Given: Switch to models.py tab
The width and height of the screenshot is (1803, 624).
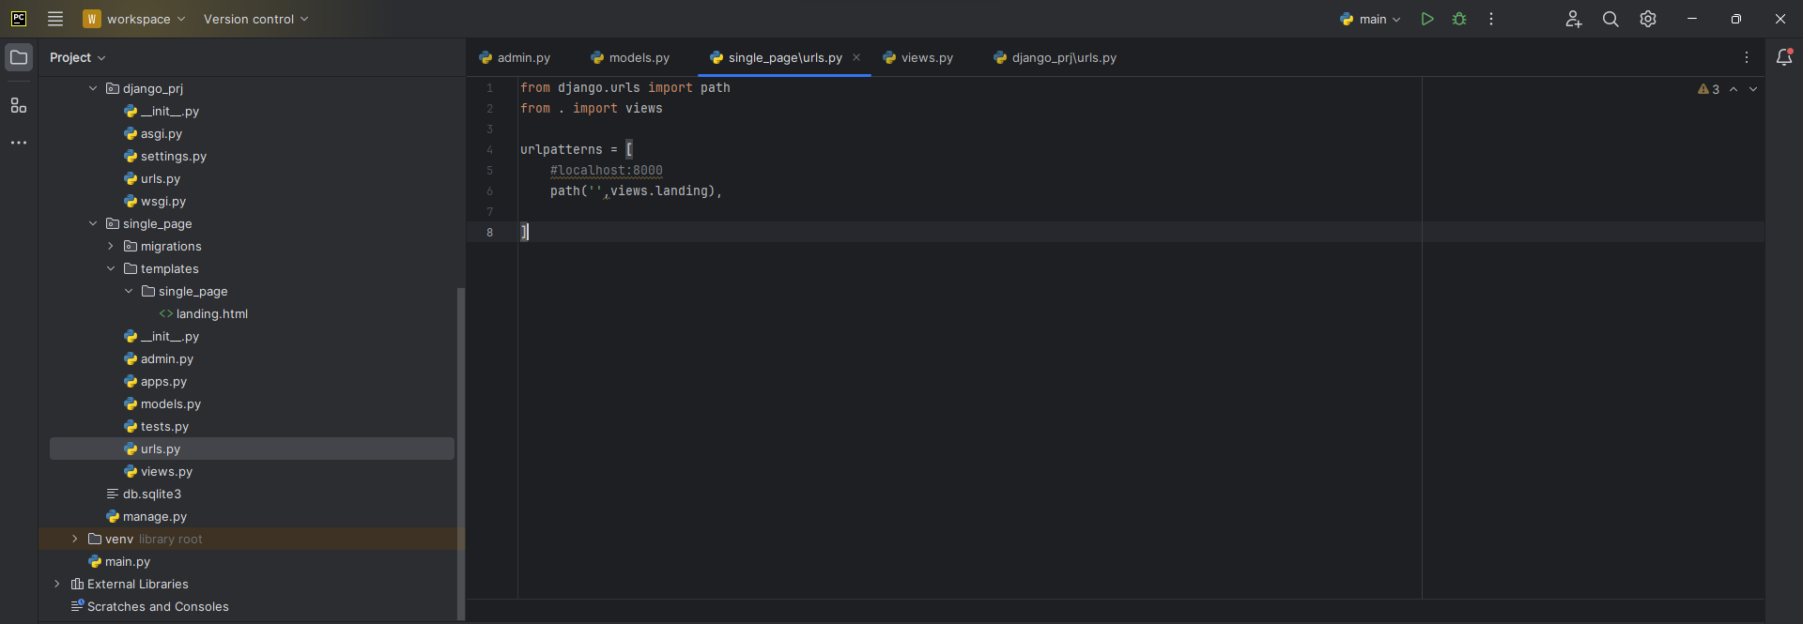Looking at the screenshot, I should 630,57.
